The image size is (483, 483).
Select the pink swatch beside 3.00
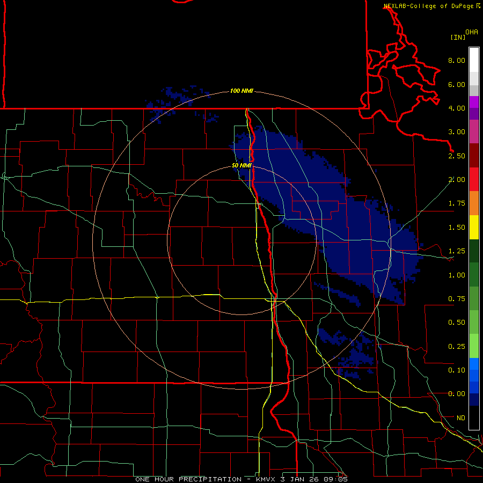(x=474, y=131)
